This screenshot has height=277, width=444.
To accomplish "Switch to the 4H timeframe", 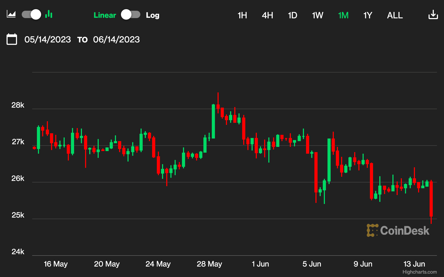I will point(267,15).
